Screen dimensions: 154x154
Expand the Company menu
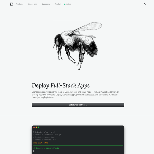[x=47, y=4]
